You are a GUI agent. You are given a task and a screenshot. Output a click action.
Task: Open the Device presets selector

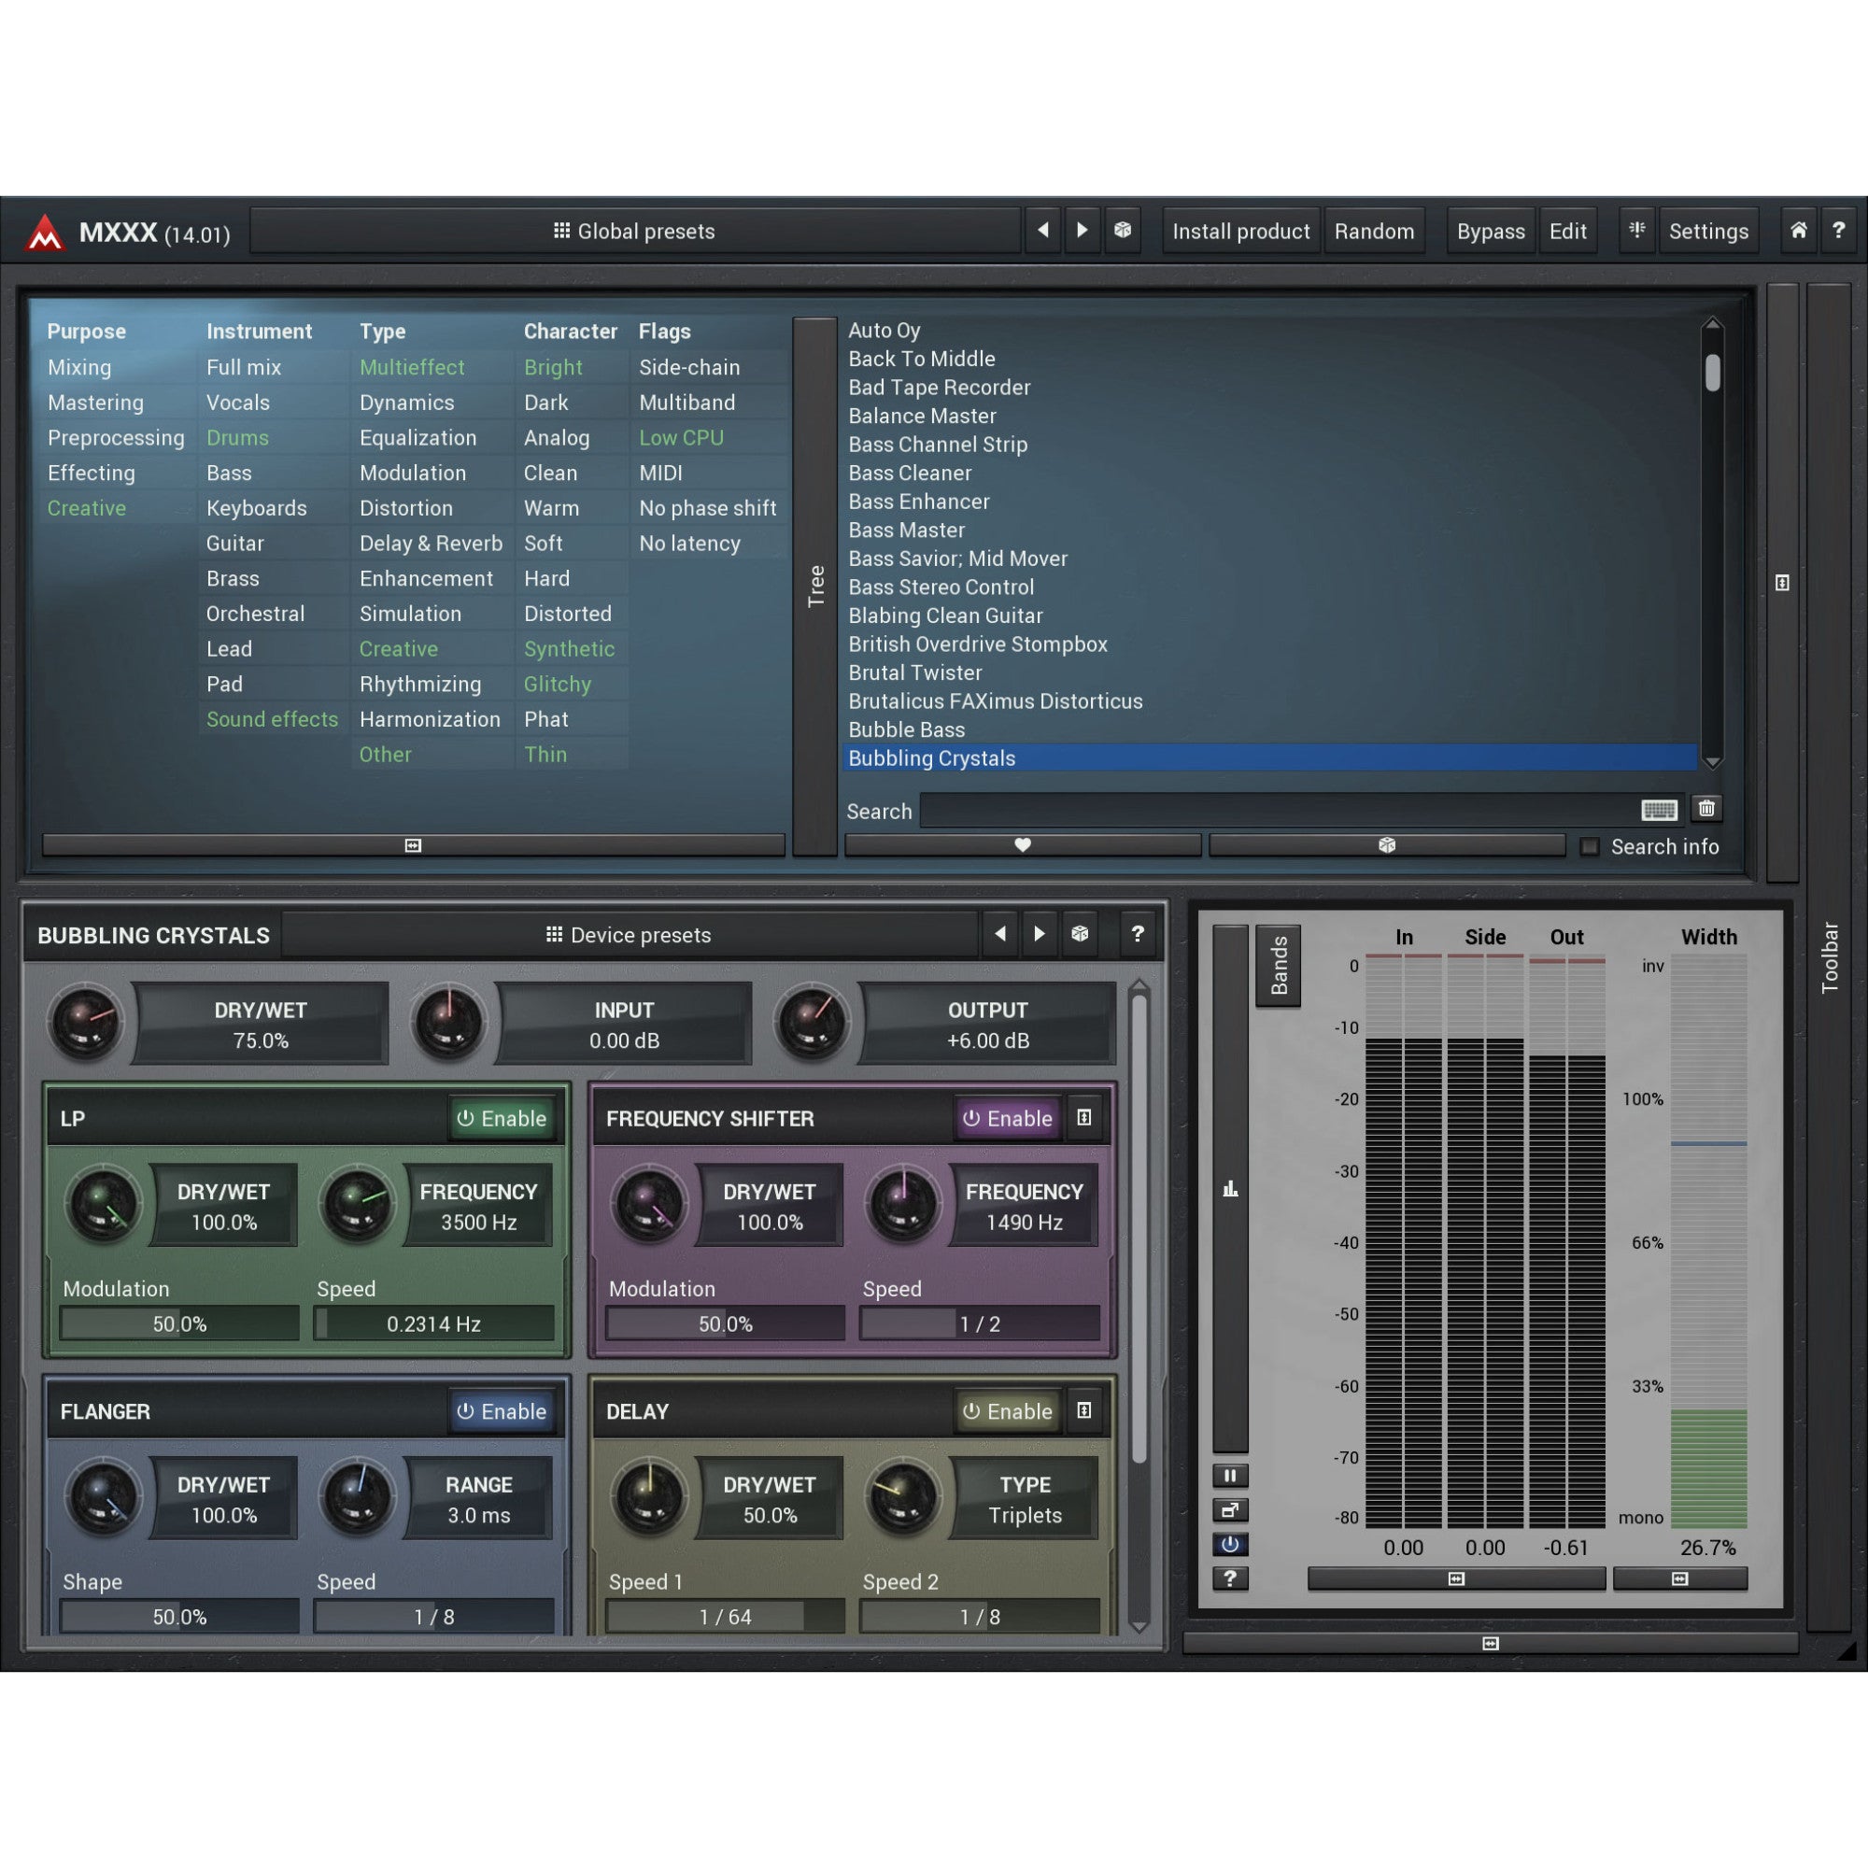pyautogui.click(x=630, y=935)
